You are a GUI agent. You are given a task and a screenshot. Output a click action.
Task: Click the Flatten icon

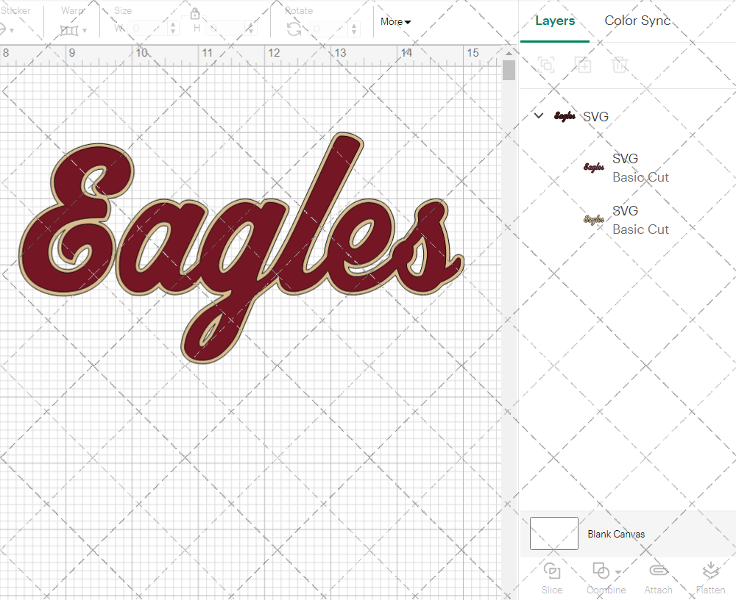pos(710,576)
